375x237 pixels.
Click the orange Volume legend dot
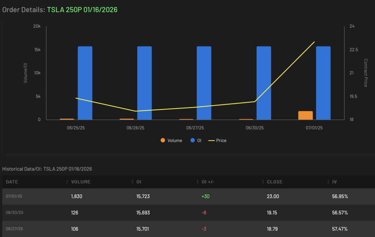click(x=163, y=140)
